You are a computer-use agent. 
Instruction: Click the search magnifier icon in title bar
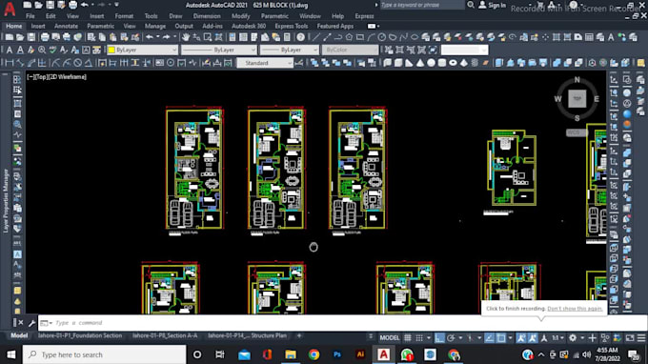[471, 5]
